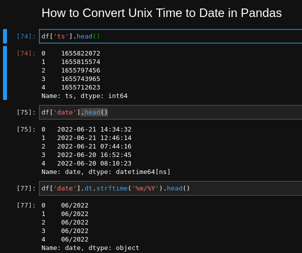This screenshot has width=302, height=253.
Task: Click the [77] input prompt
Action: 26,188
